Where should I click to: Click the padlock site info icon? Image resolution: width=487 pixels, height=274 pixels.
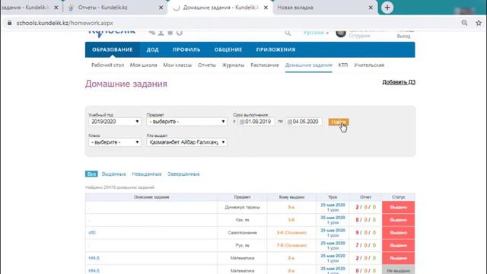pos(10,23)
